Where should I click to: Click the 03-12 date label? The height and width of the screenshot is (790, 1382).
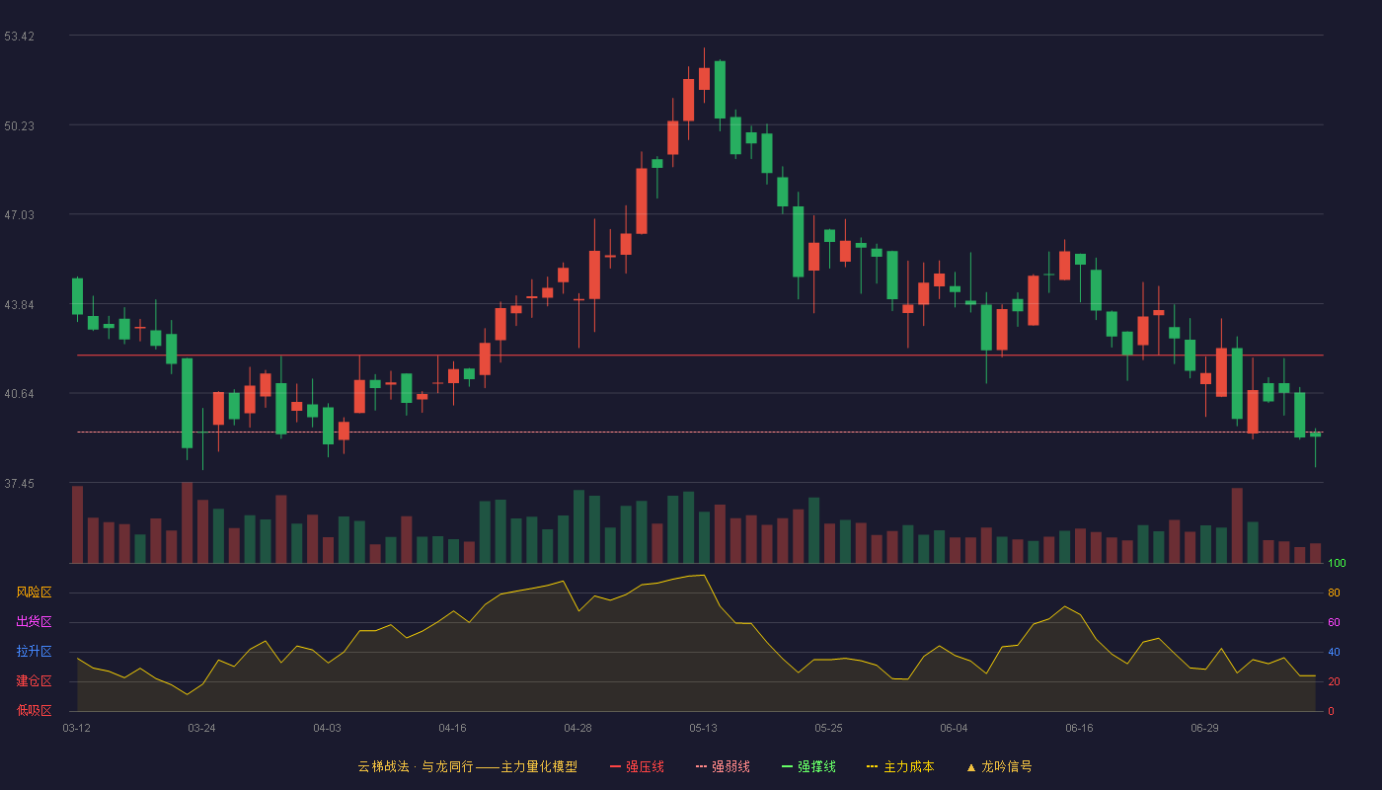click(x=76, y=728)
